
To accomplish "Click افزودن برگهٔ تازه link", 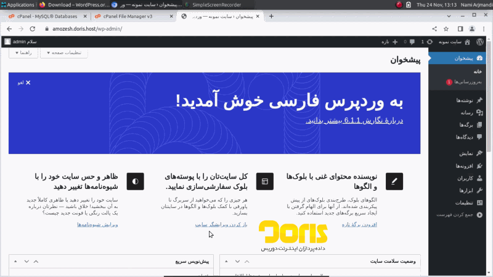I will point(359,225).
